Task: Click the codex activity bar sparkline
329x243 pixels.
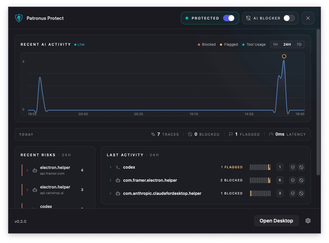Action: pyautogui.click(x=260, y=167)
